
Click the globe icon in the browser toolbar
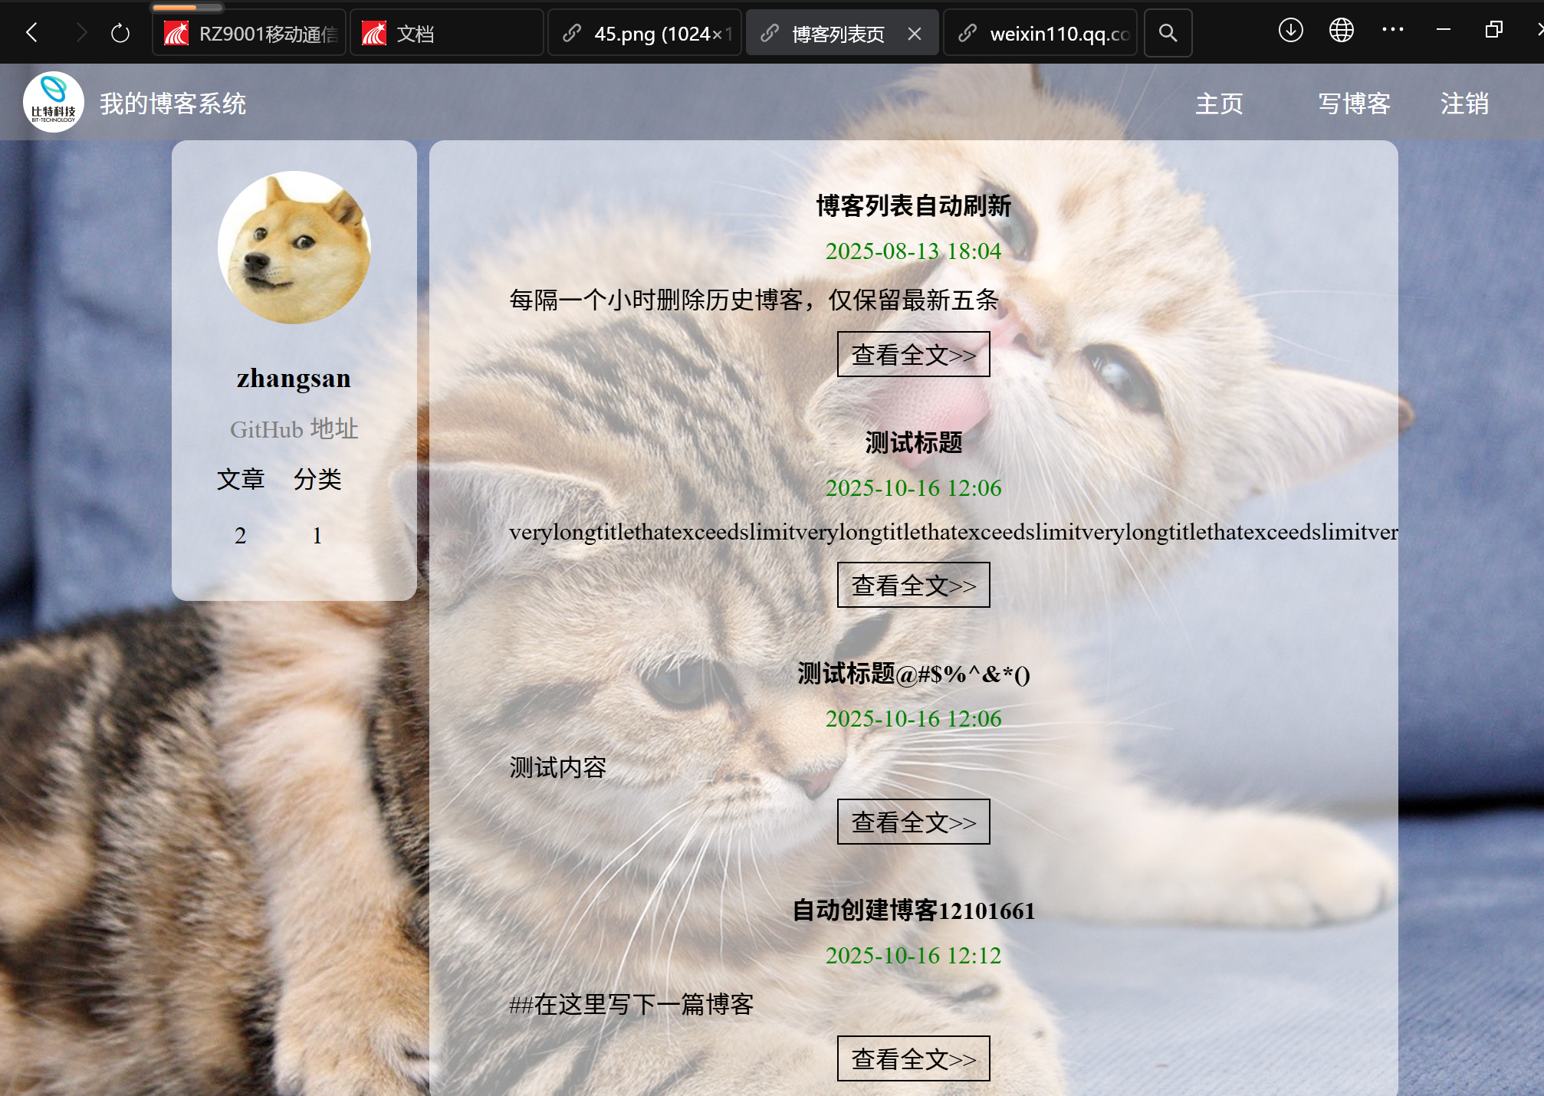pos(1341,31)
